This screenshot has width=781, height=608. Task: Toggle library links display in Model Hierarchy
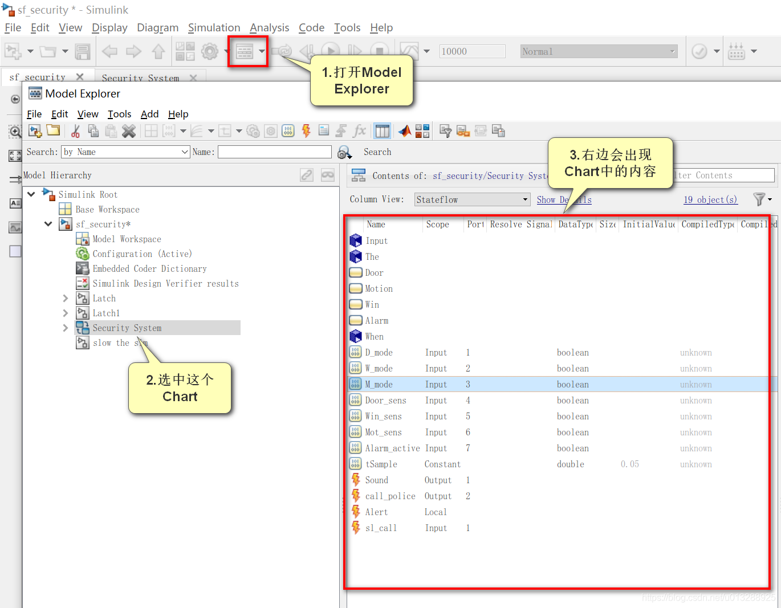tap(307, 175)
